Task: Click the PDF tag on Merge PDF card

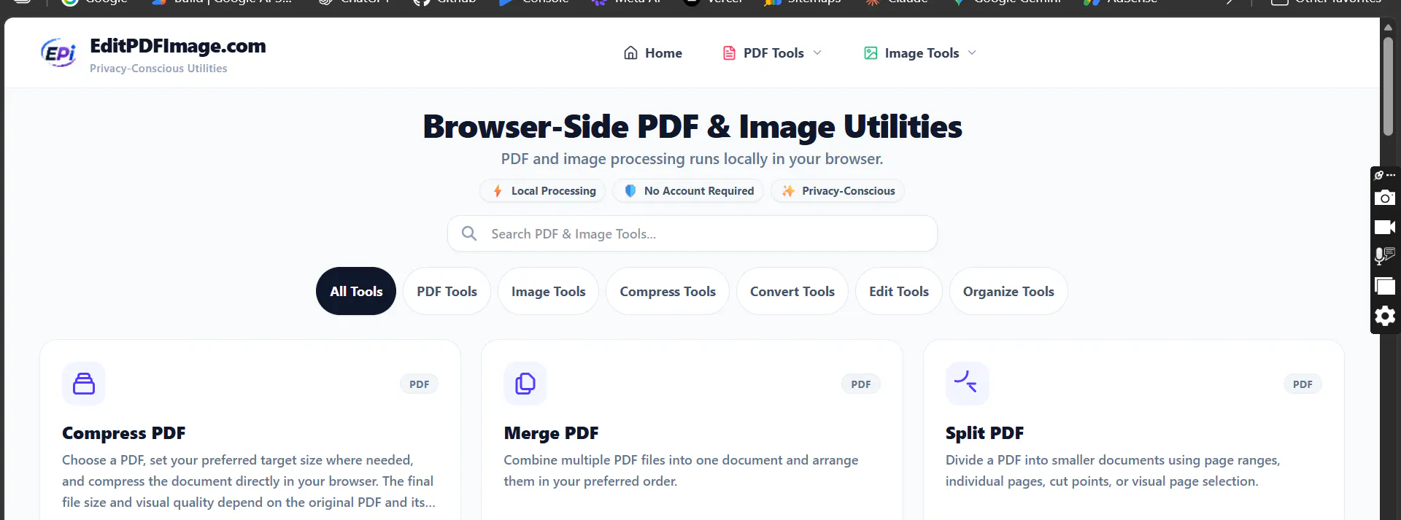Action: [861, 384]
